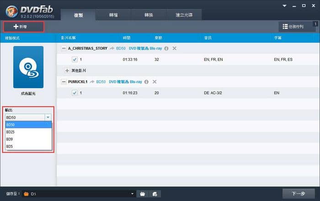
Task: Click the DVDFab mascot logo icon
Action: (x=11, y=11)
